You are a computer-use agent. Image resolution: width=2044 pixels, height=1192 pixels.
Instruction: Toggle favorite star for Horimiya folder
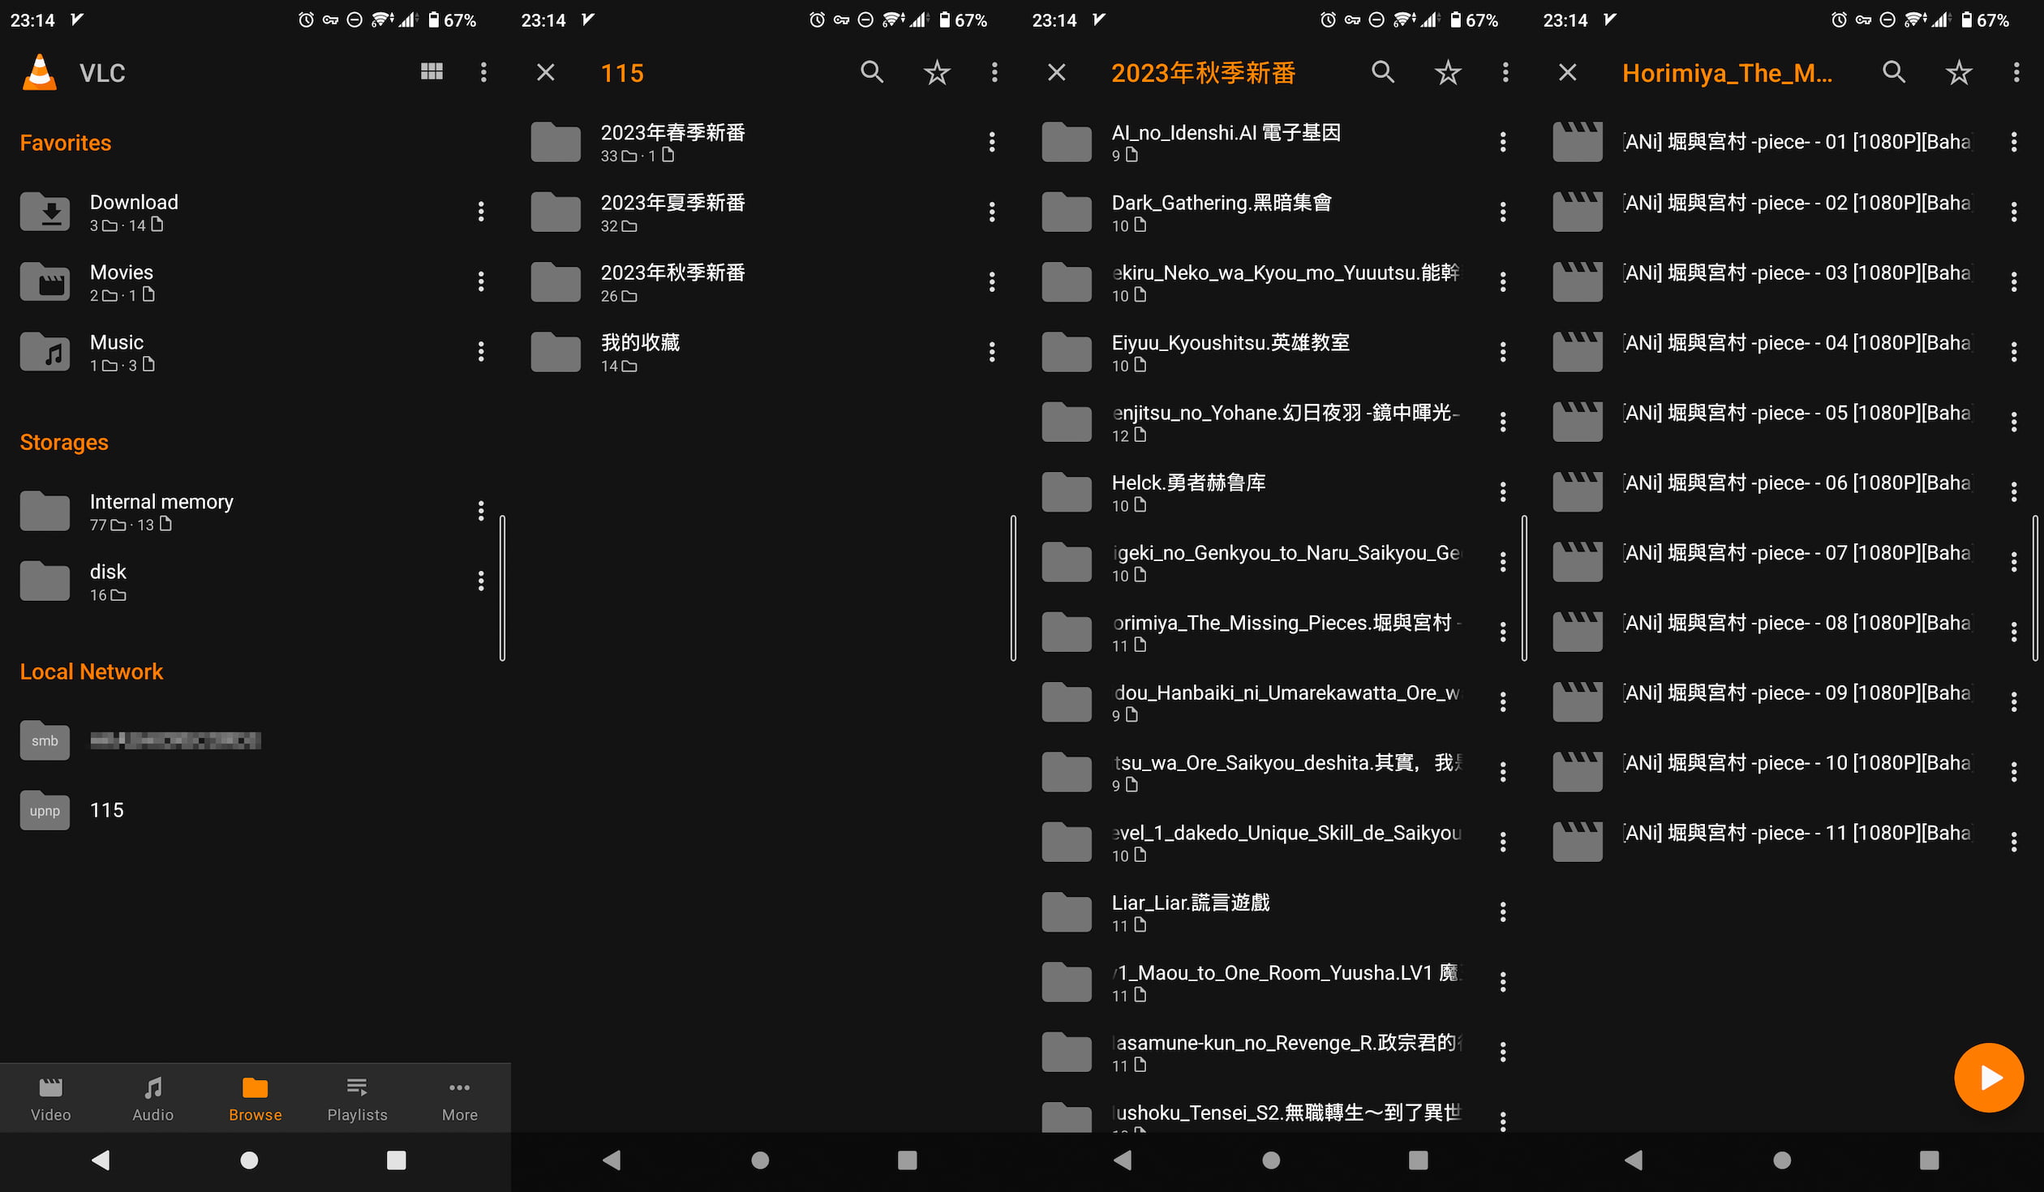pyautogui.click(x=1958, y=72)
